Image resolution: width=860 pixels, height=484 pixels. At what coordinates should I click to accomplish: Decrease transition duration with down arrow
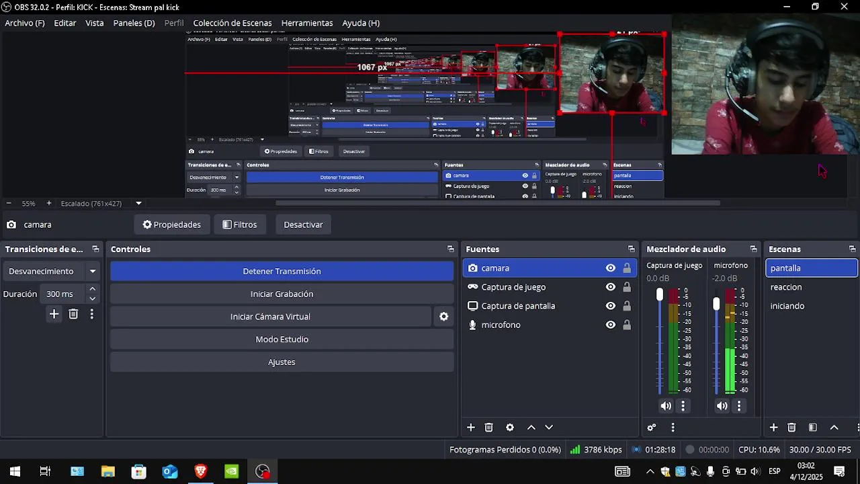(x=93, y=298)
